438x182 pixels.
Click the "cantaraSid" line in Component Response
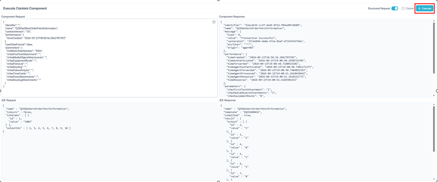[266, 41]
